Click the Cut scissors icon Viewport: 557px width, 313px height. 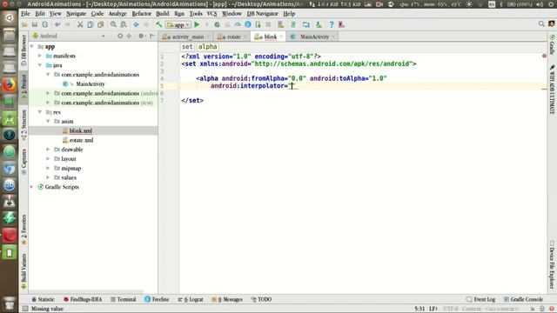pos(80,24)
